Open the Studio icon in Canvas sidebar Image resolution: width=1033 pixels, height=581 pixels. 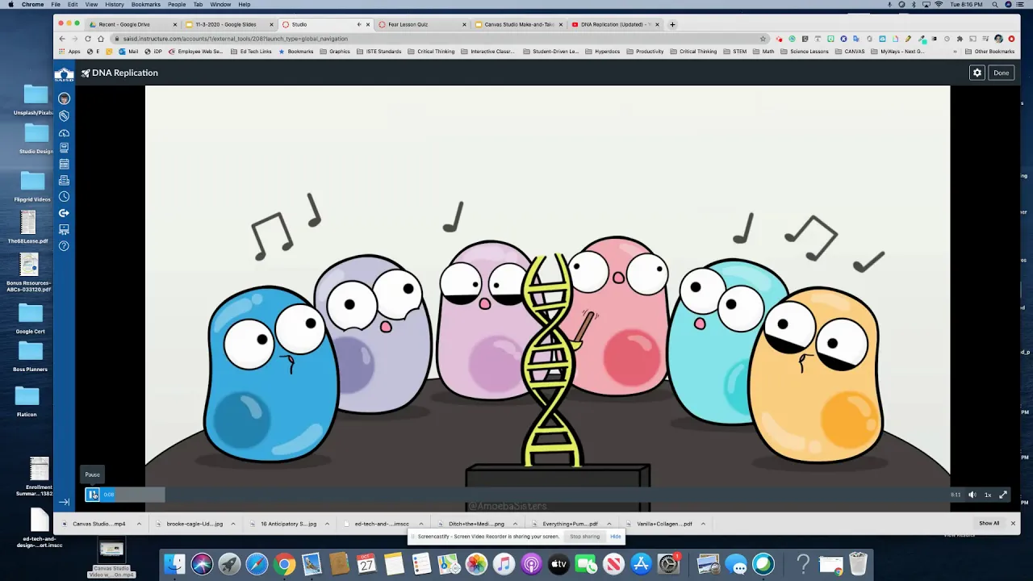tap(64, 229)
